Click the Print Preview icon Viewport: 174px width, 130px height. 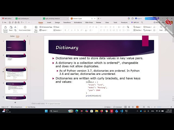tap(18, 22)
